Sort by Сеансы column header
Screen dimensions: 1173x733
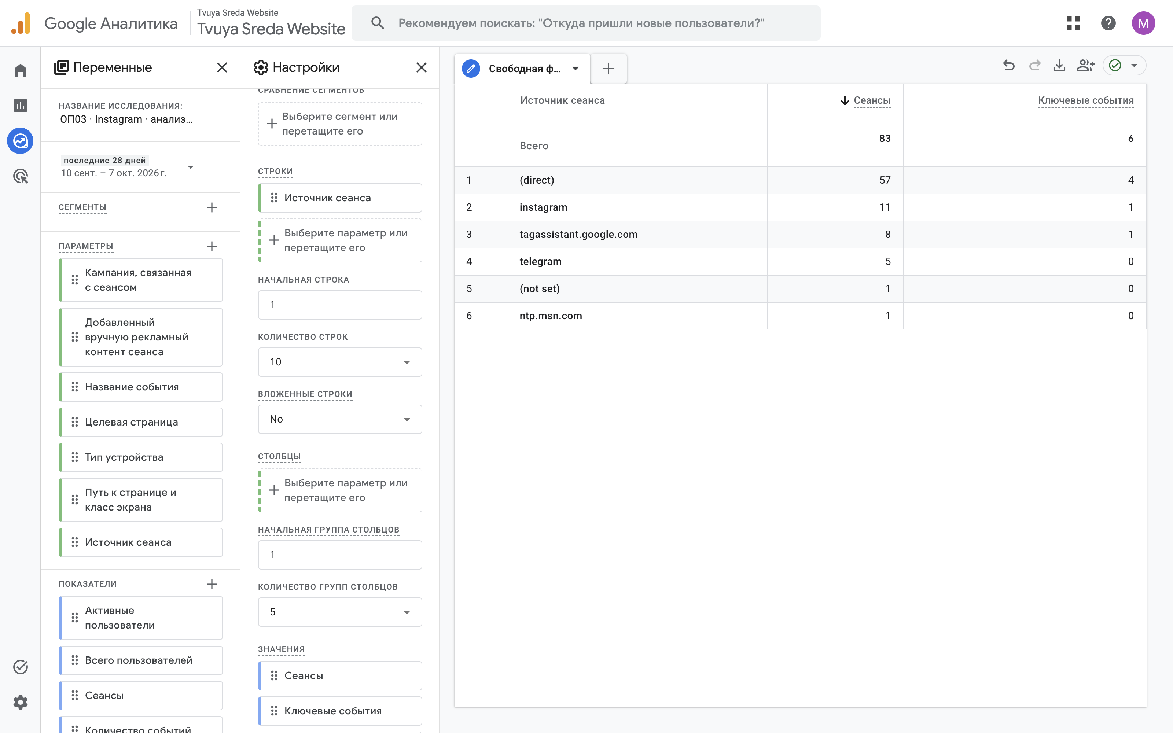pyautogui.click(x=872, y=100)
